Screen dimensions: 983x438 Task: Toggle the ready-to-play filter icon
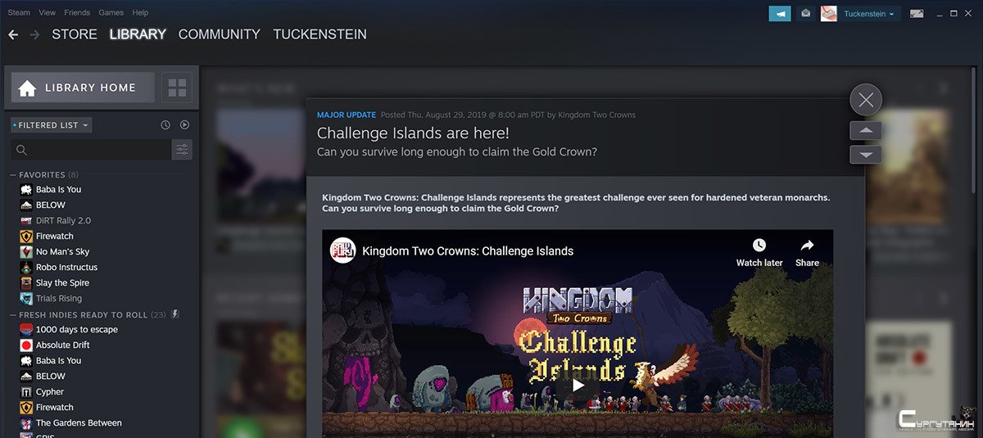point(184,125)
